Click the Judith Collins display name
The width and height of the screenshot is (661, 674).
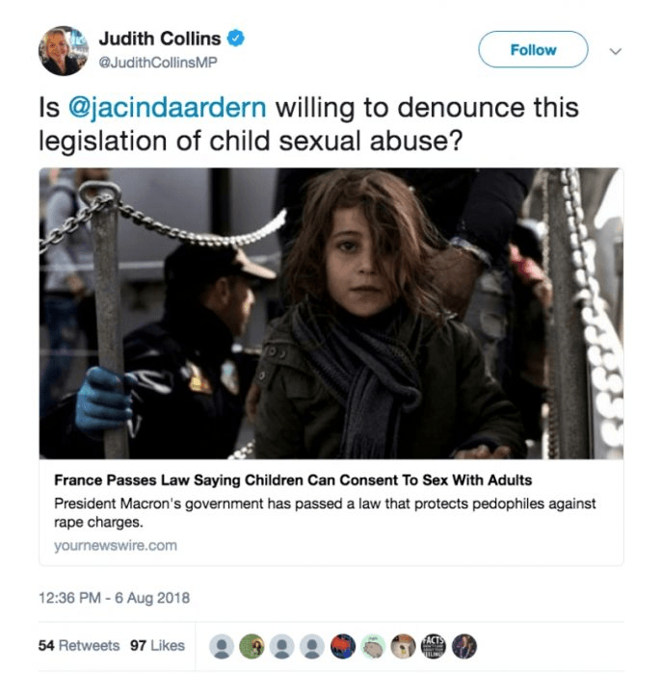coord(160,39)
